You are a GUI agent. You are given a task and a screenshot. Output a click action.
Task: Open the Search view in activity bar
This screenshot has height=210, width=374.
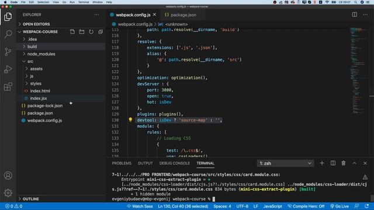click(8, 34)
